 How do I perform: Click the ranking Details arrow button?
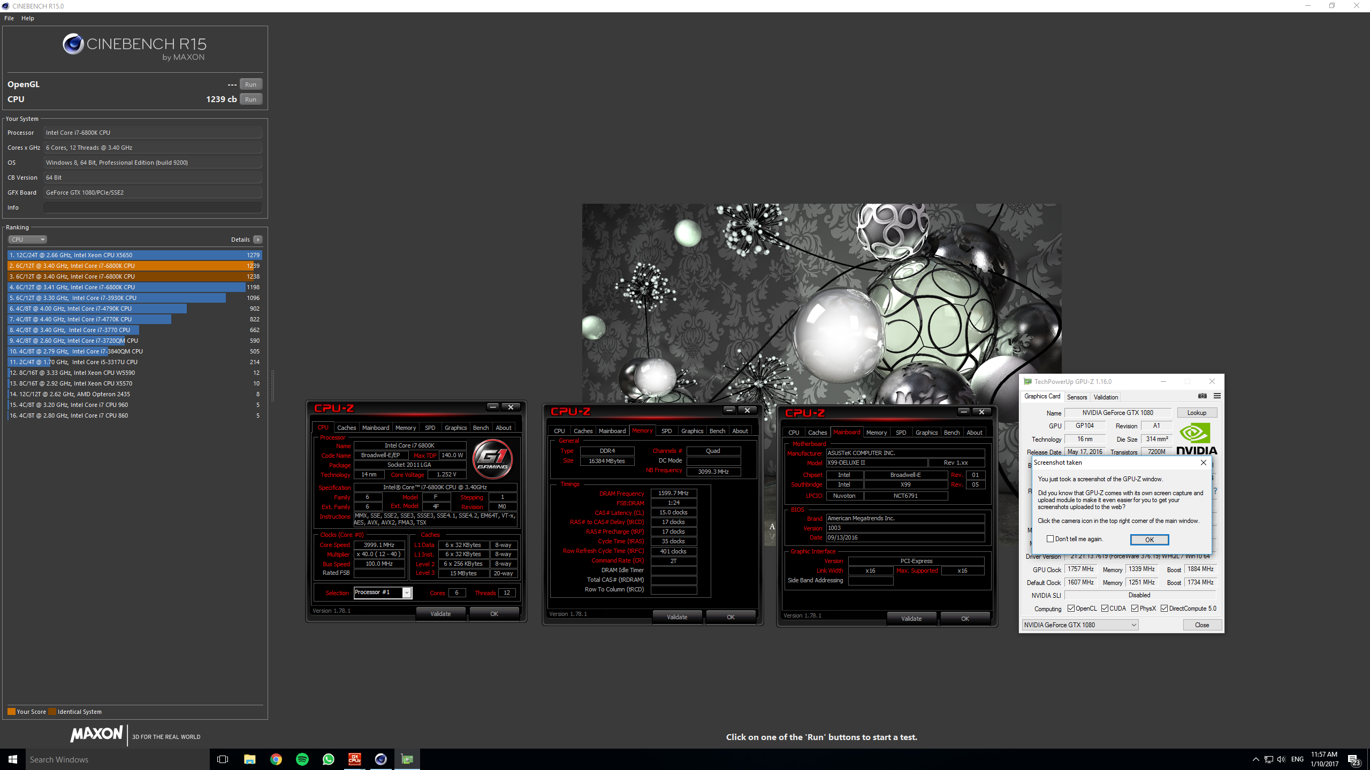(x=258, y=240)
